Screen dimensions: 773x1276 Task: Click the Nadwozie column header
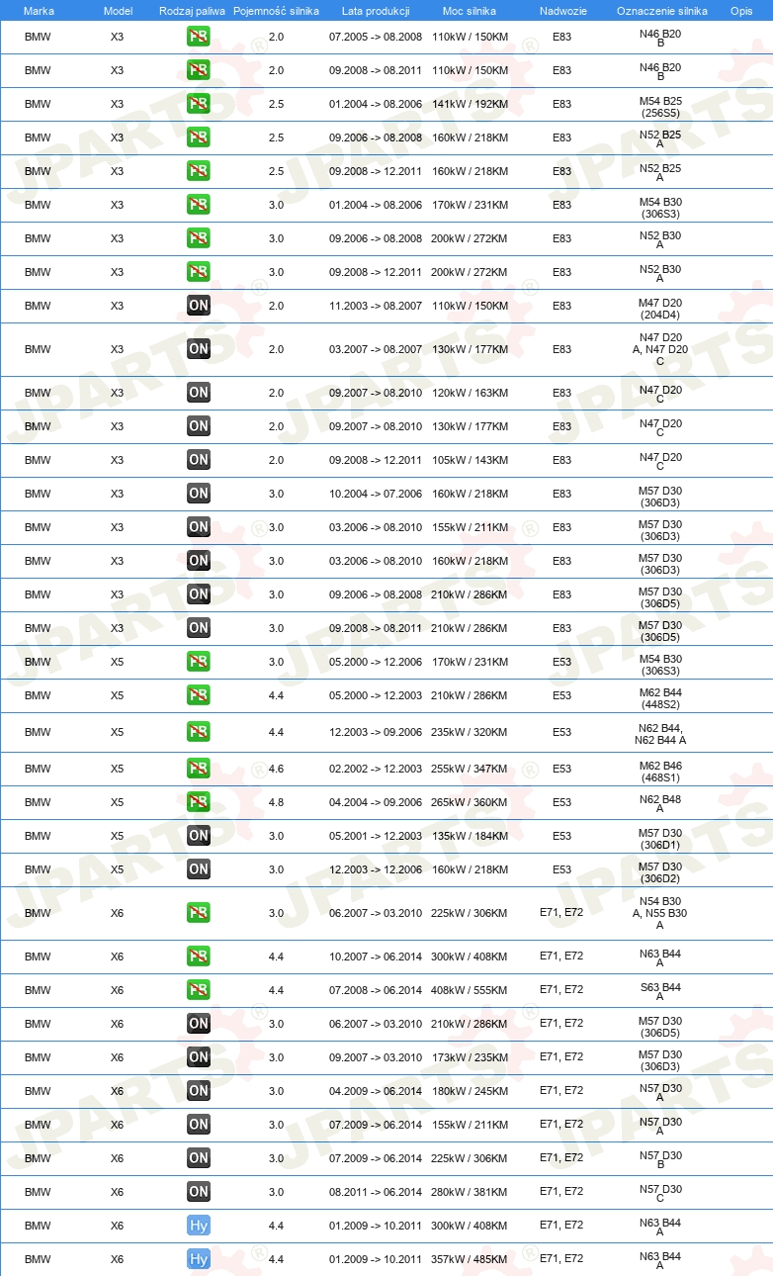(561, 10)
